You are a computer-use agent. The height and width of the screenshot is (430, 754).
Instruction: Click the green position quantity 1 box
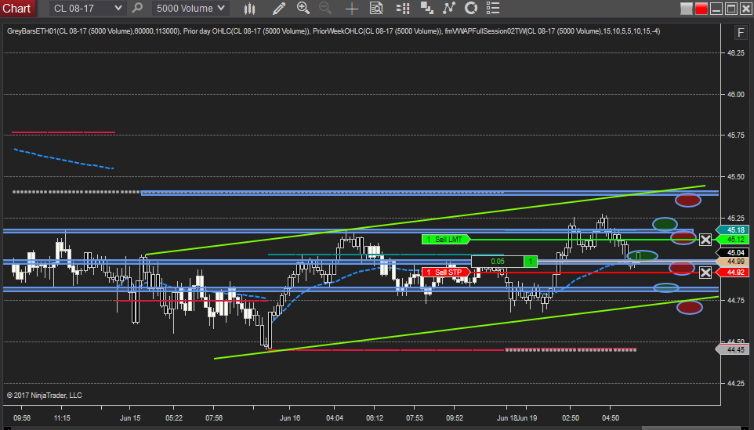[x=531, y=262]
